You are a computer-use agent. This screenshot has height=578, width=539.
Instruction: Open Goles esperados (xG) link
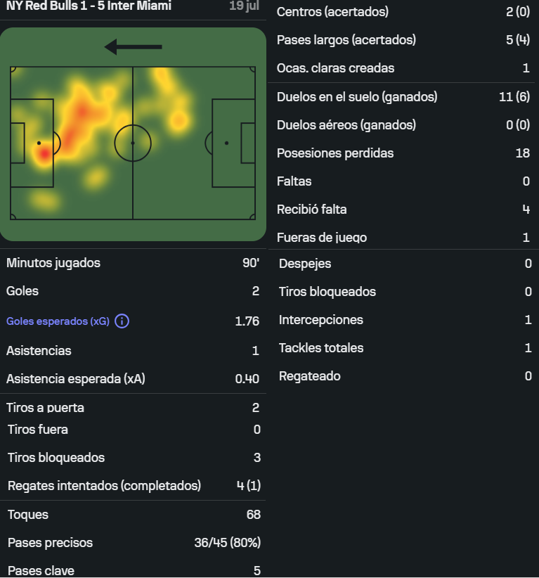pyautogui.click(x=58, y=321)
